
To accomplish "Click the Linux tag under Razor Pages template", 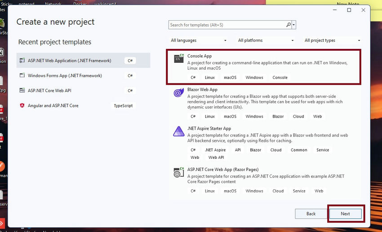I will tap(210, 191).
